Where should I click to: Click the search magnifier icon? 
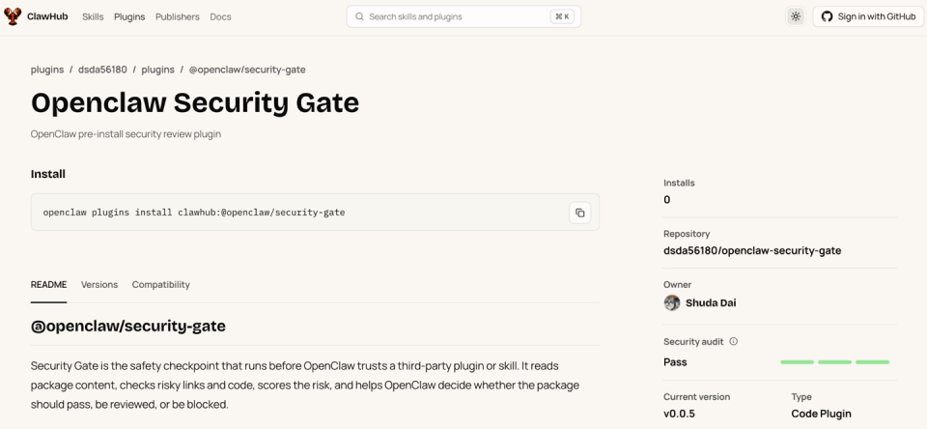(x=359, y=16)
